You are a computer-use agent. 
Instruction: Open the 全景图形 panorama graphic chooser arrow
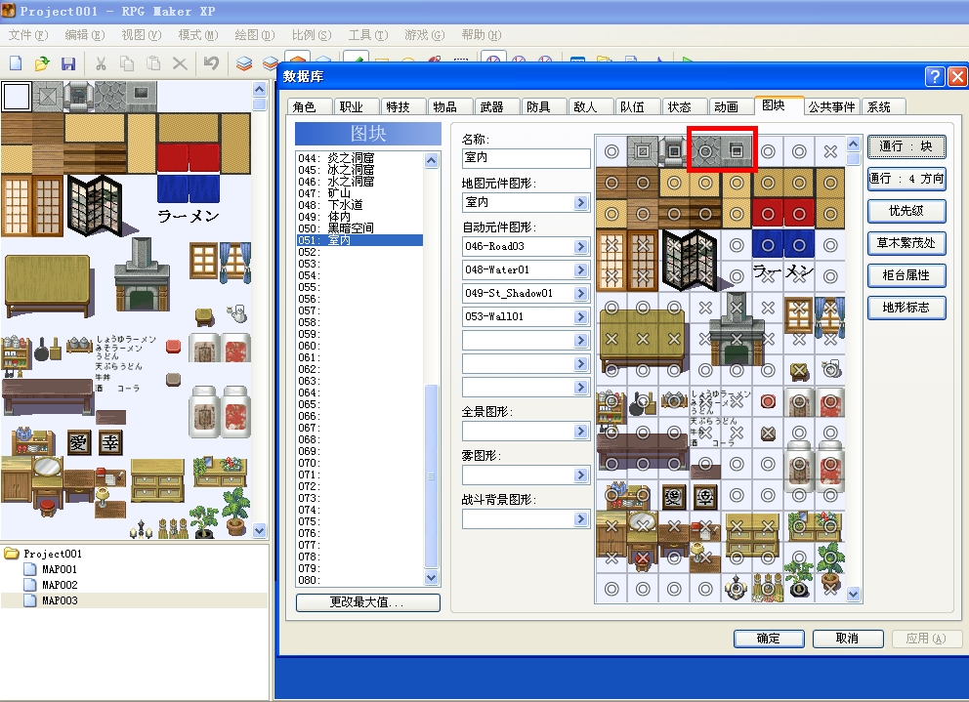pyautogui.click(x=580, y=432)
